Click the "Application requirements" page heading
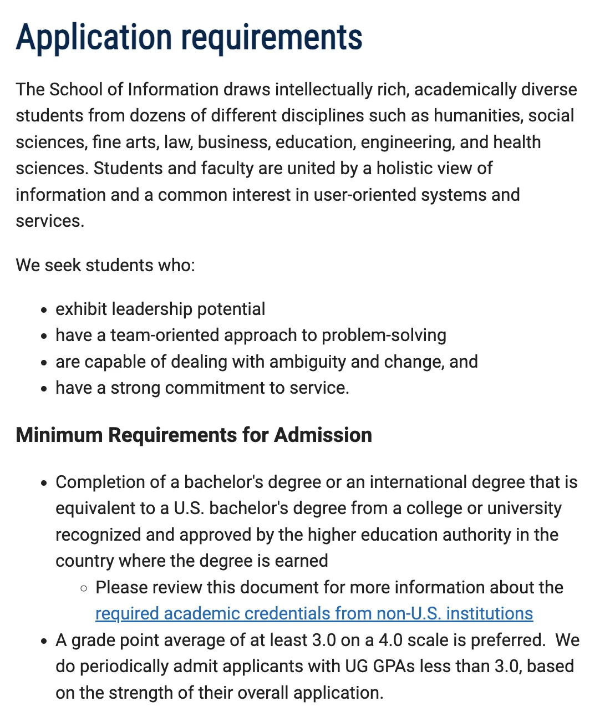Screen dimensions: 610x722 pos(189,38)
